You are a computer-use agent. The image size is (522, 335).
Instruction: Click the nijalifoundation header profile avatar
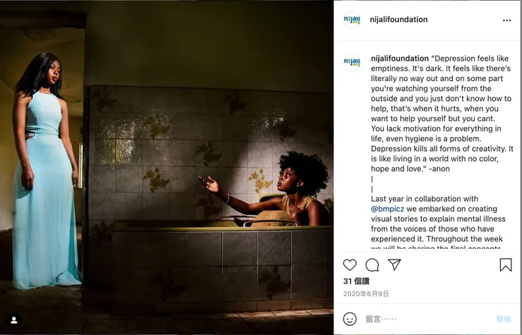click(352, 20)
